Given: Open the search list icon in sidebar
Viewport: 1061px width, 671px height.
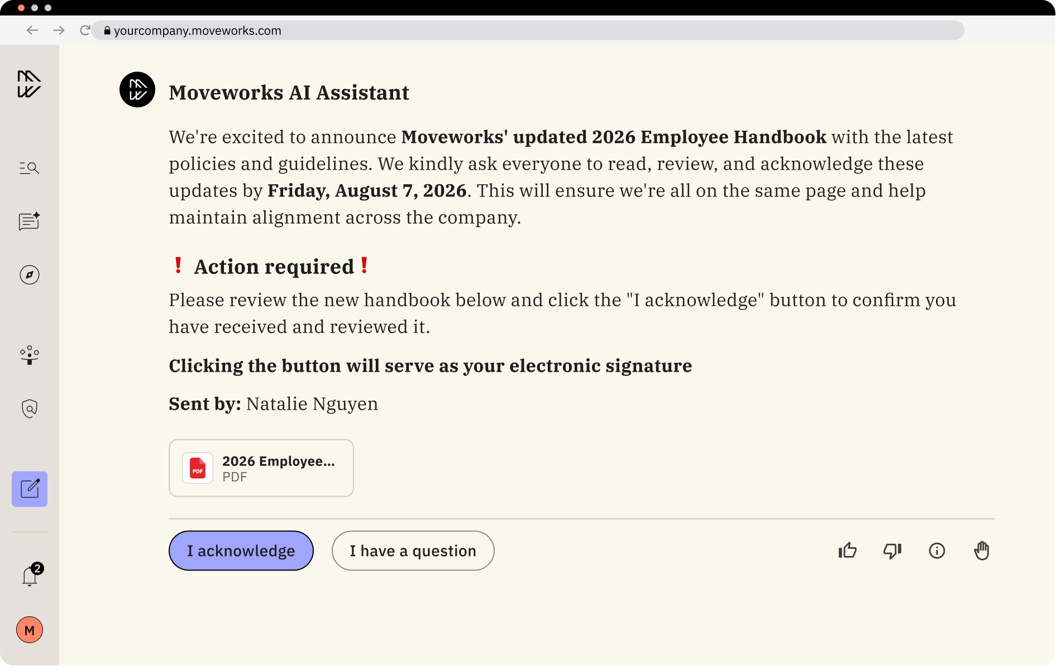Looking at the screenshot, I should 29,168.
